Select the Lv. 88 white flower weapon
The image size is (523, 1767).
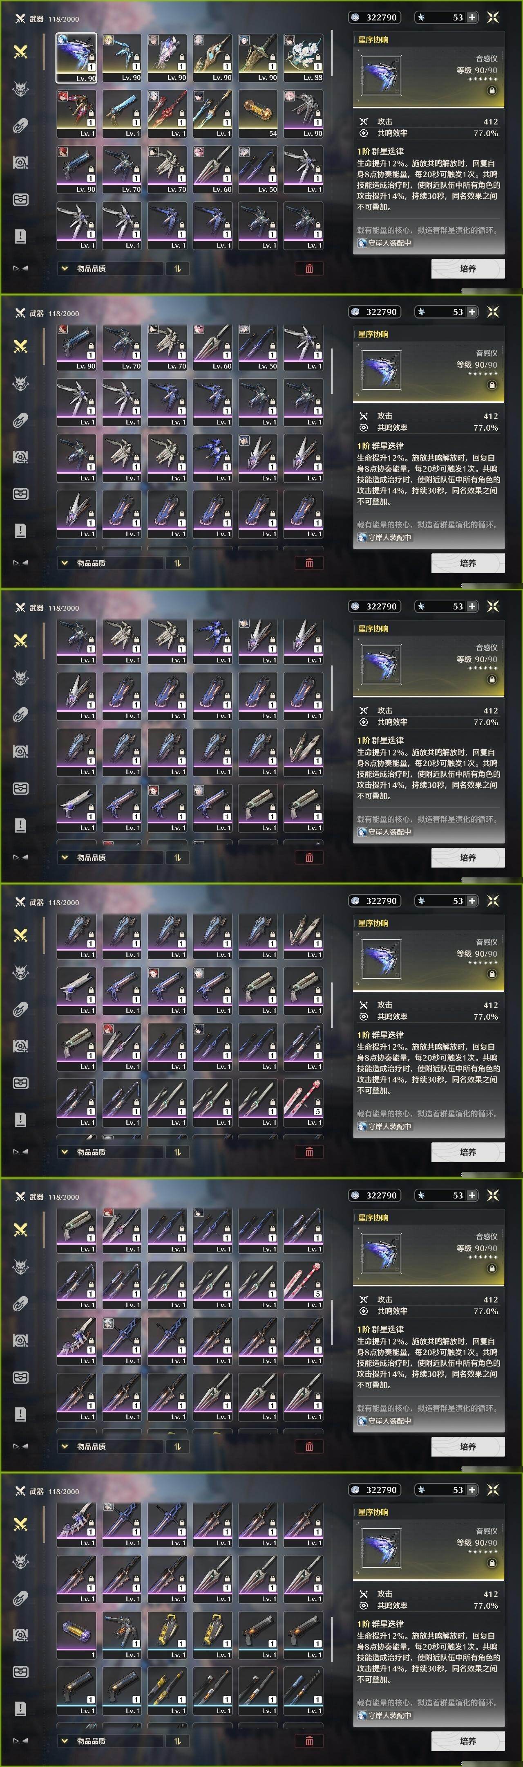pos(304,58)
